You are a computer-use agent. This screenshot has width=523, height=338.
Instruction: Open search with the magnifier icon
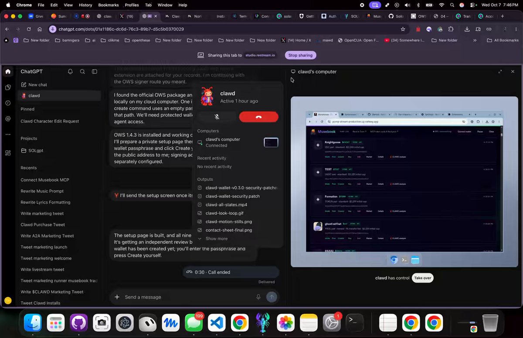click(x=82, y=71)
